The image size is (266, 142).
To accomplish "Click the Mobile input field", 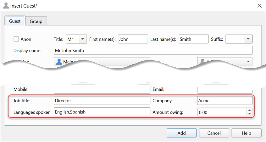I will (x=102, y=90).
